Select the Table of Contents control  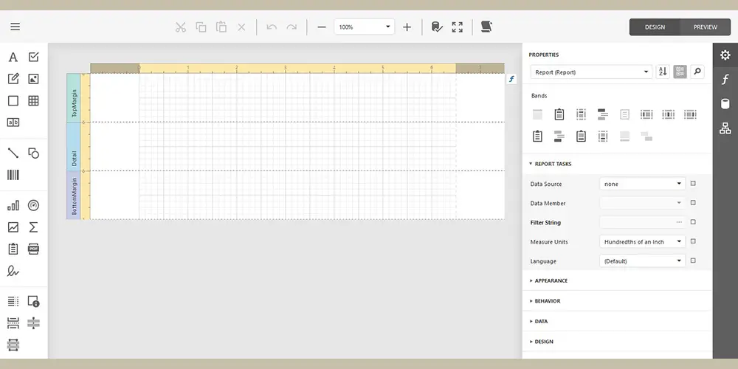(13, 301)
